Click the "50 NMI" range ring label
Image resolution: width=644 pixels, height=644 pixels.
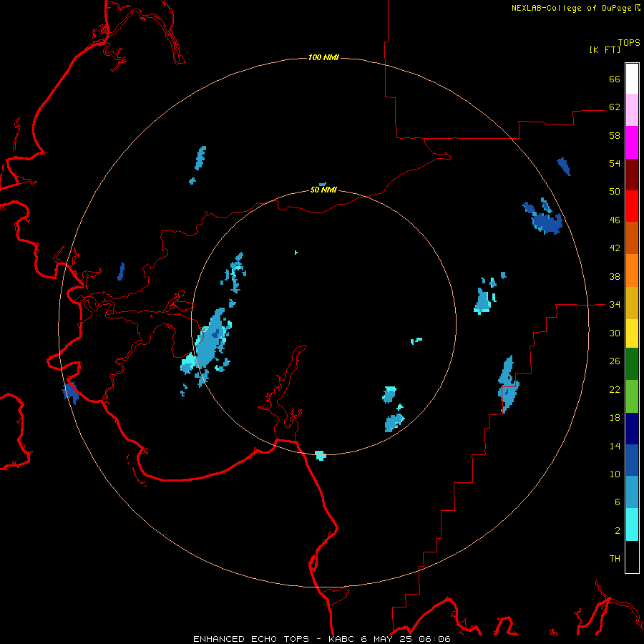(x=323, y=190)
